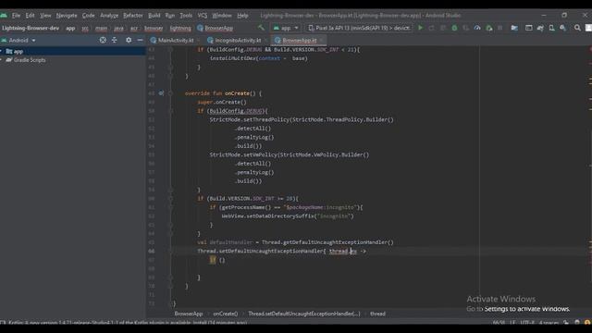Click the Collapse All icon in Project panel

[115, 40]
